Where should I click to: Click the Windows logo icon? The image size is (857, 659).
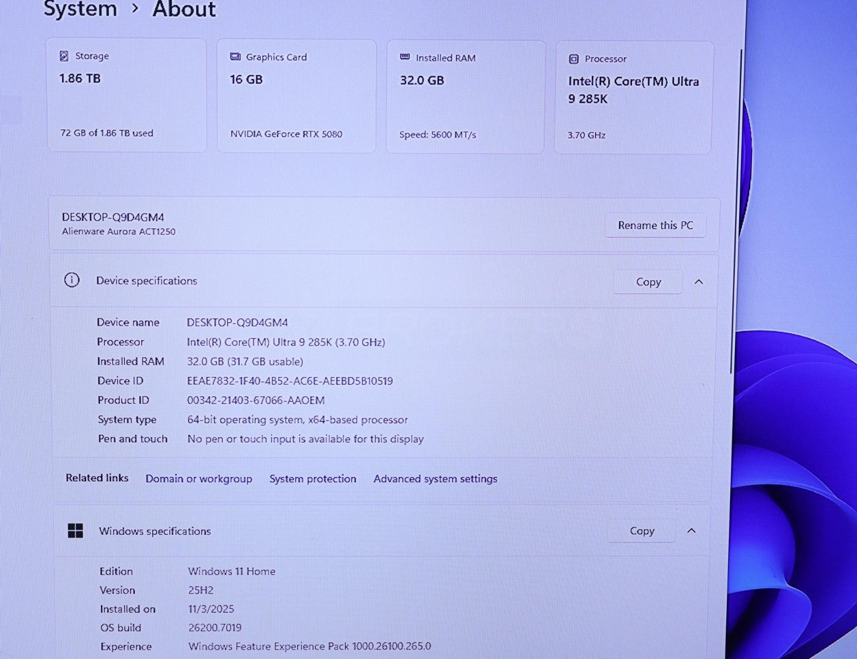tap(76, 531)
